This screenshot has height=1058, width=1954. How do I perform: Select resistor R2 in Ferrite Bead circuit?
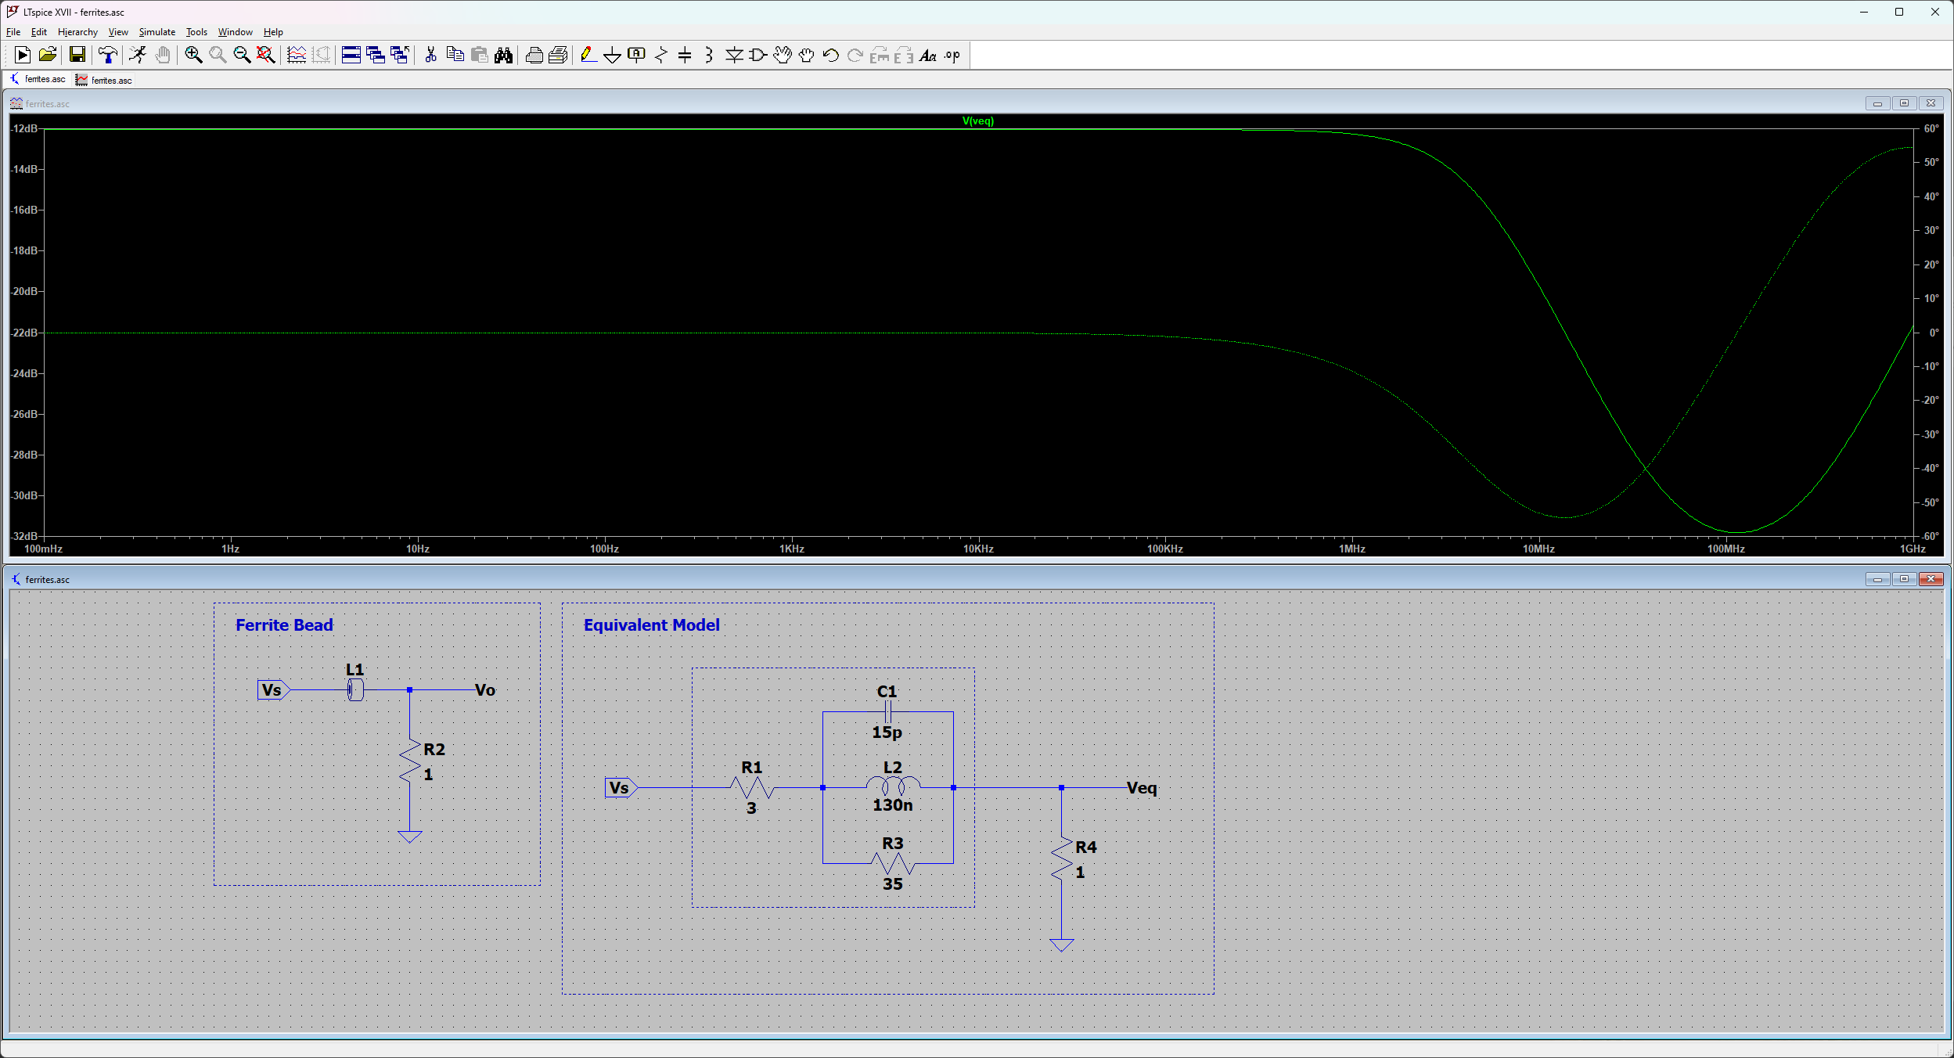coord(409,761)
